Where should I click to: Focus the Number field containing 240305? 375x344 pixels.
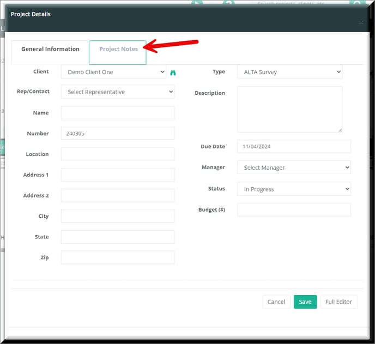click(x=118, y=133)
